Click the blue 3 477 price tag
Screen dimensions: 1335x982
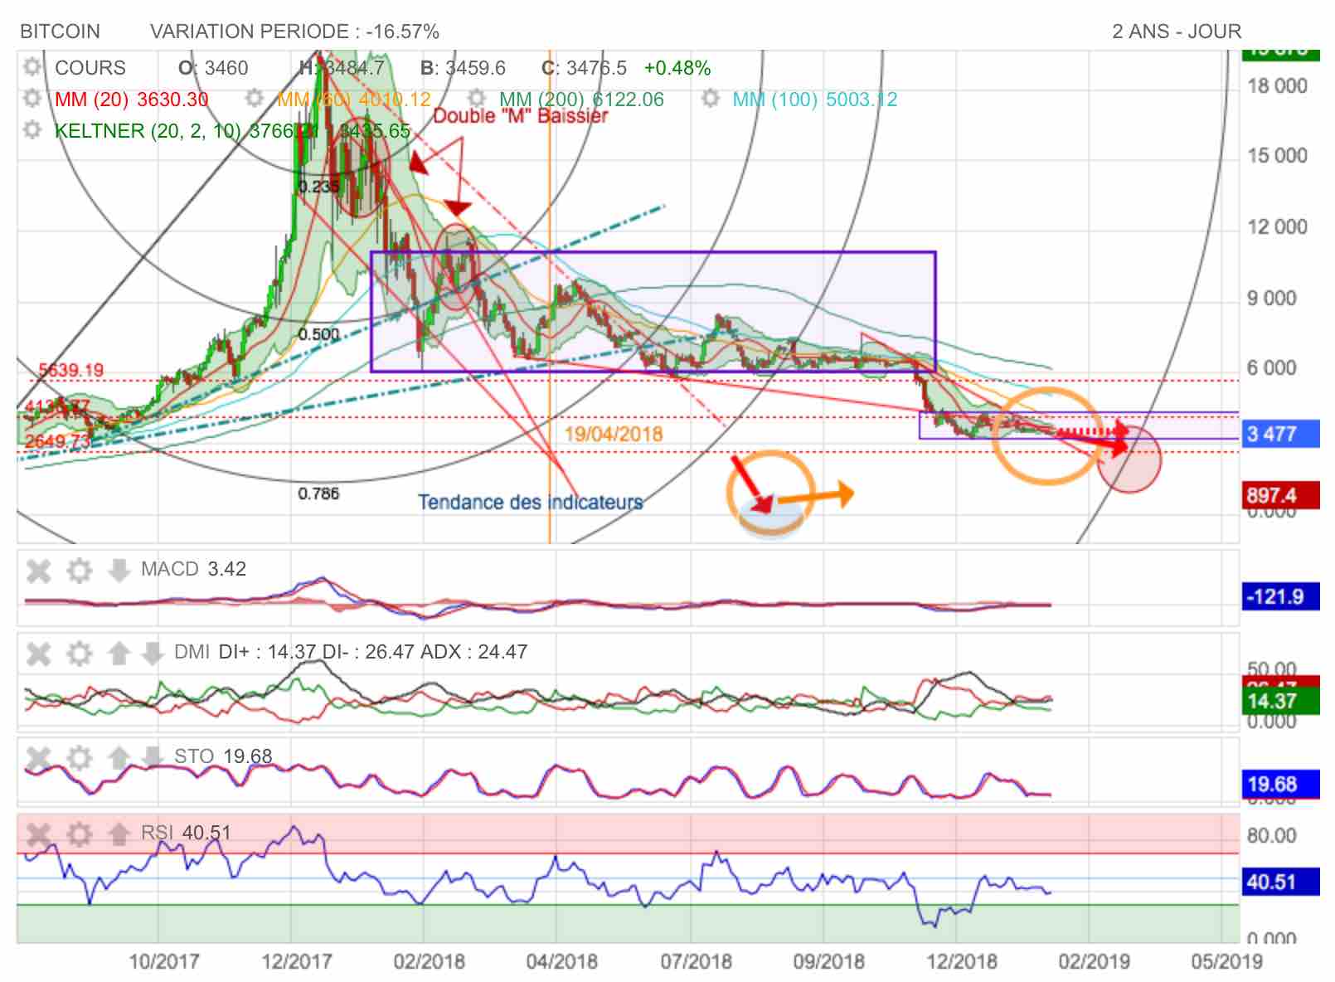(x=1280, y=434)
